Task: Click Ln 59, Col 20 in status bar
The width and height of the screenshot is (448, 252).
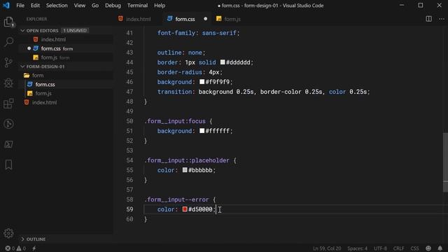Action: point(327,248)
